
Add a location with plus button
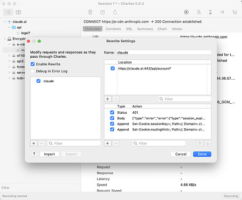pyautogui.click(x=107, y=99)
